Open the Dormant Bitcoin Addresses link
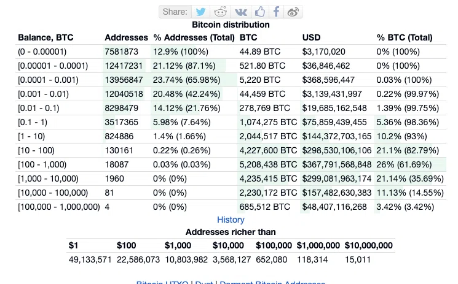This screenshot has height=284, width=458. click(x=272, y=282)
